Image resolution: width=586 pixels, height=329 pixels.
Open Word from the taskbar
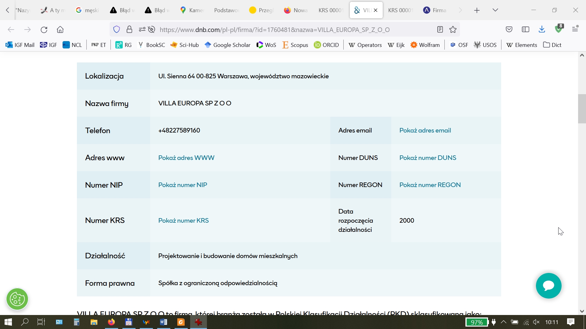coord(164,322)
